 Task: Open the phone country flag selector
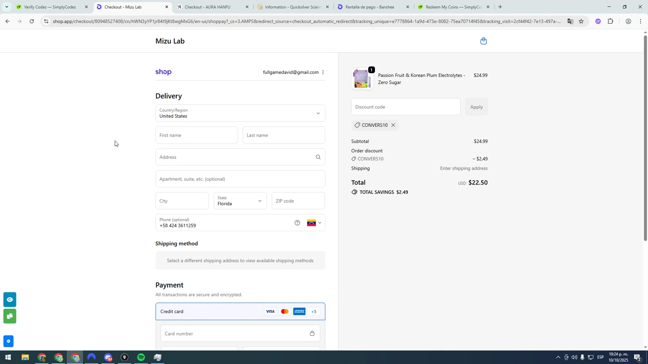coord(314,223)
